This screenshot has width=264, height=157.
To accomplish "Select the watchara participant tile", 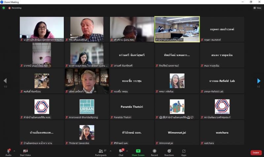I will point(222,133).
